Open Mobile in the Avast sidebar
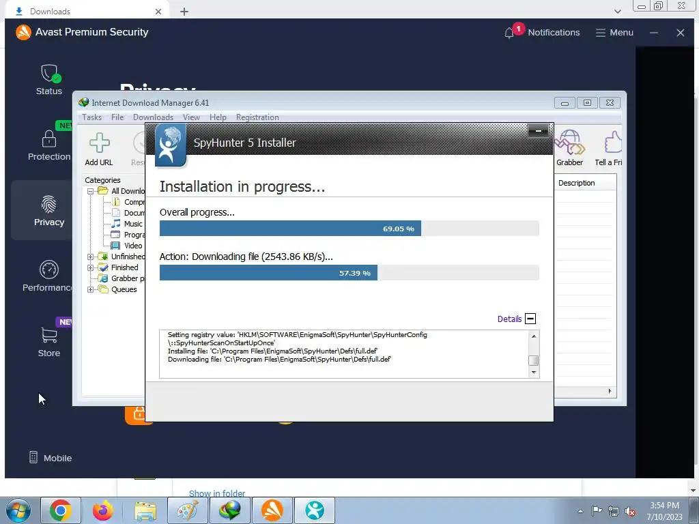 [x=50, y=458]
